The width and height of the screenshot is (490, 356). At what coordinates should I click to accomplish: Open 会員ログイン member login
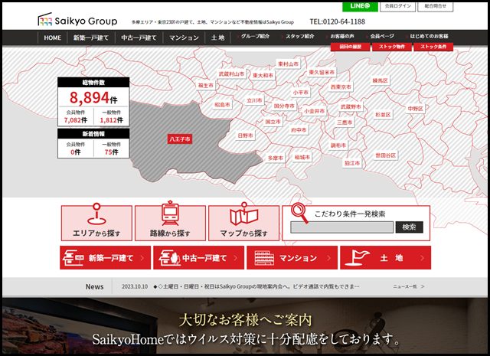398,6
